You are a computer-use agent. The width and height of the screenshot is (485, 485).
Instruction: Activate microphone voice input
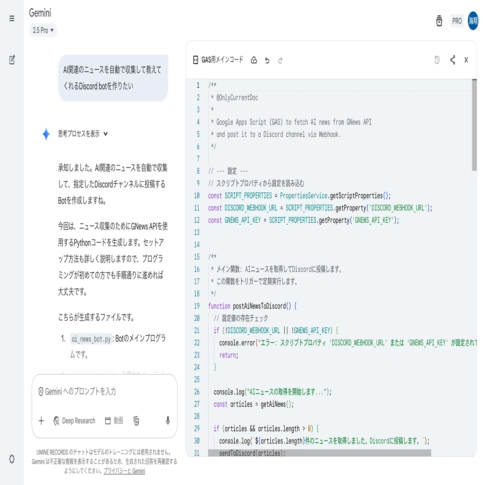168,421
